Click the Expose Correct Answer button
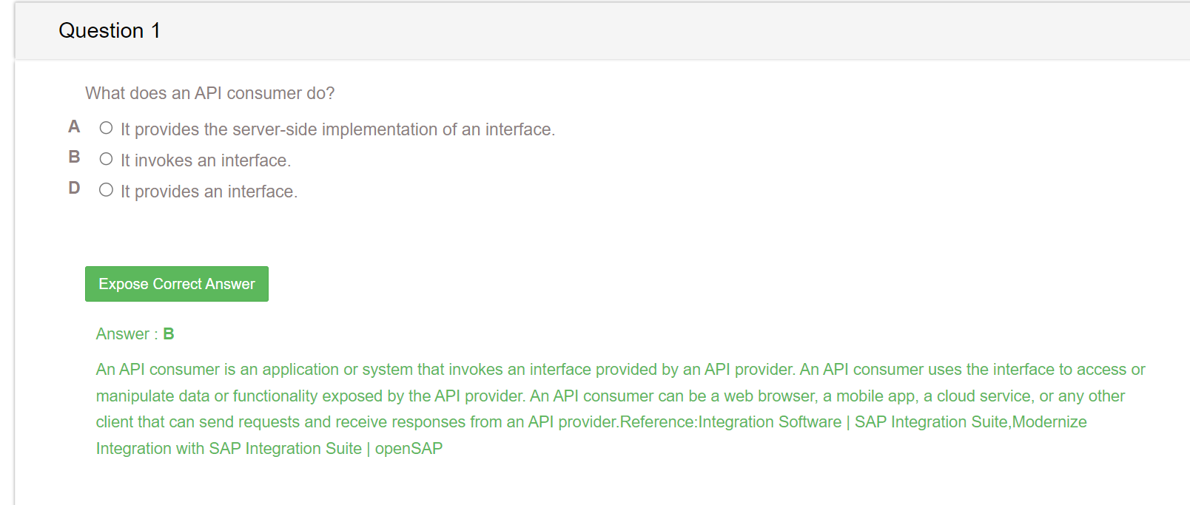1190x505 pixels. pos(177,284)
